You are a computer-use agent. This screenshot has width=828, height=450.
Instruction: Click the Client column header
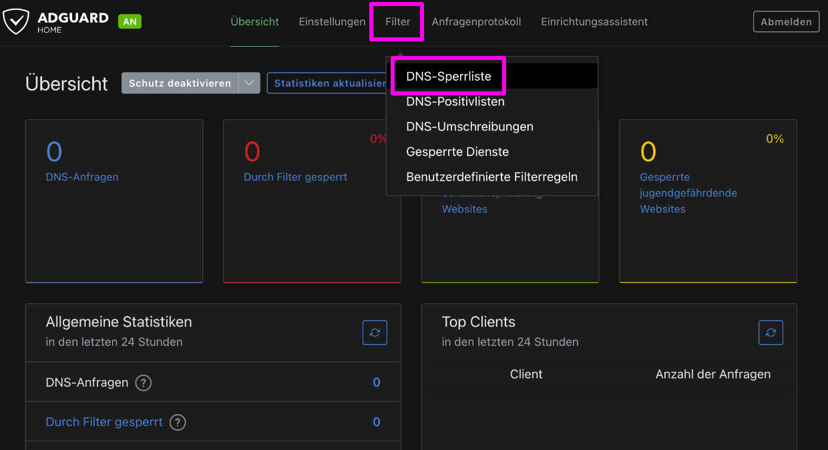point(526,375)
